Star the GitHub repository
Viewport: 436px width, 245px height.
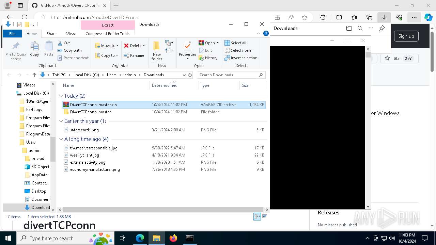(x=399, y=59)
